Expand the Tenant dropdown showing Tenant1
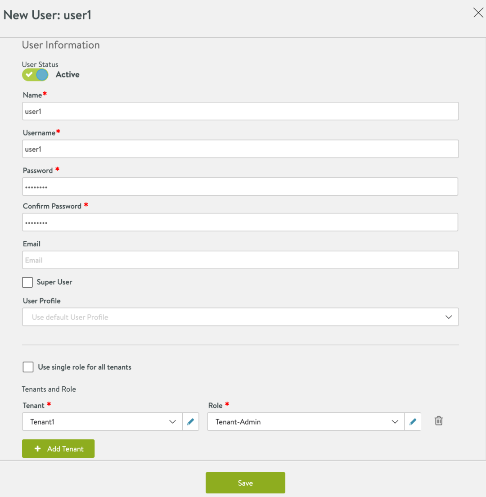The height and width of the screenshot is (497, 486). click(x=102, y=421)
